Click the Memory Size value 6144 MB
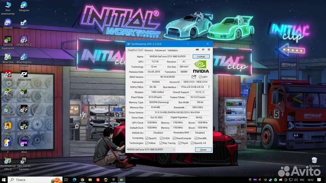Screen dimensions: 326x183 click(156, 108)
